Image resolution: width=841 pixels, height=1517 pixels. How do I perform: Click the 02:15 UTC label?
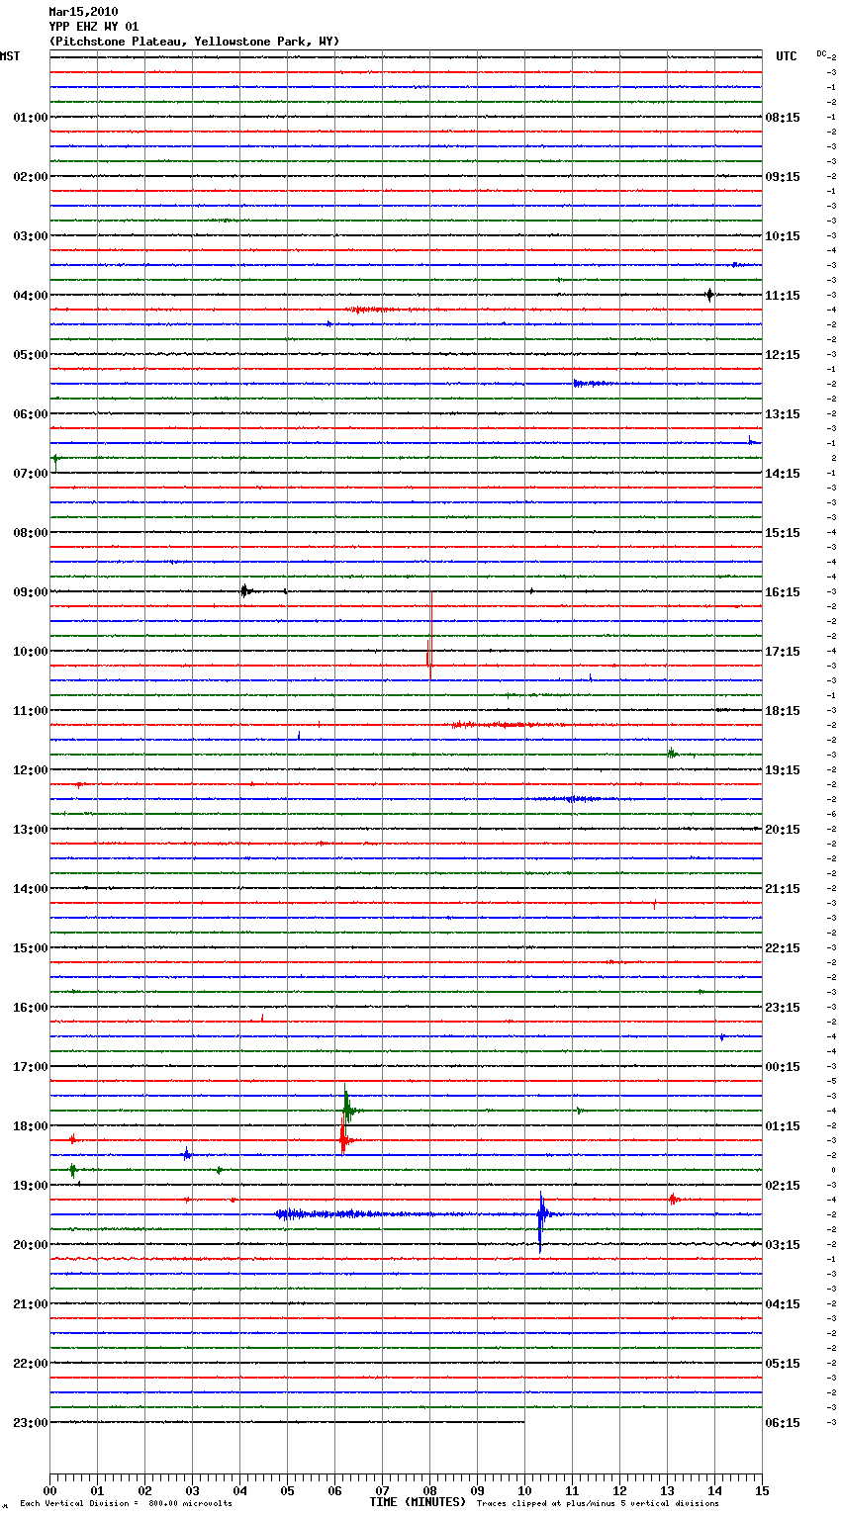(783, 1186)
